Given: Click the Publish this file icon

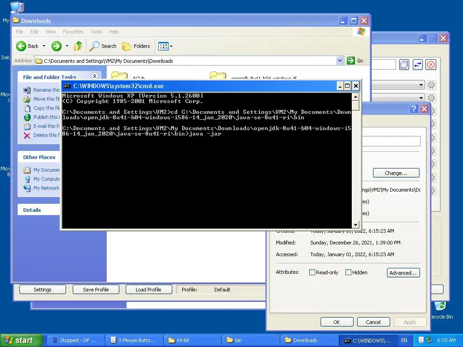Looking at the screenshot, I should point(27,117).
